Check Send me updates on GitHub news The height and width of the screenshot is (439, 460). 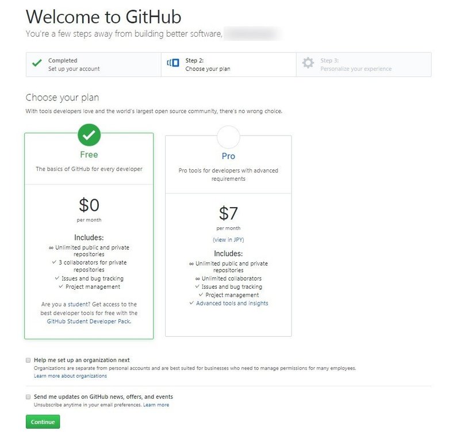[28, 397]
